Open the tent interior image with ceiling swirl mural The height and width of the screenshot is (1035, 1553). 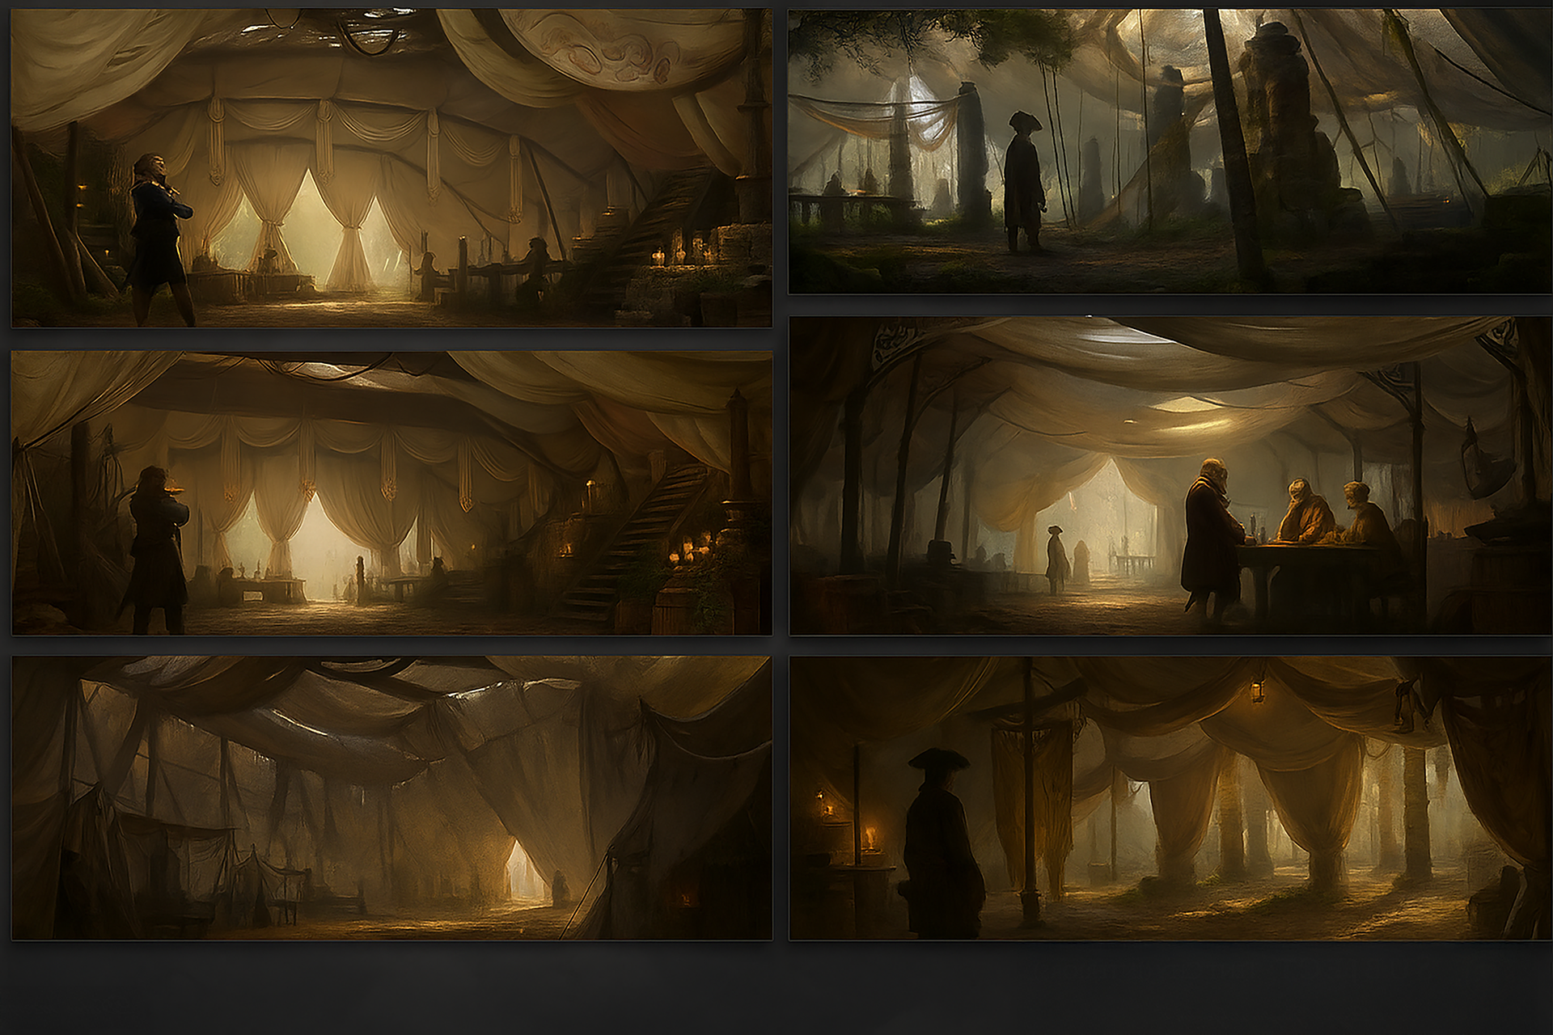pos(391,168)
